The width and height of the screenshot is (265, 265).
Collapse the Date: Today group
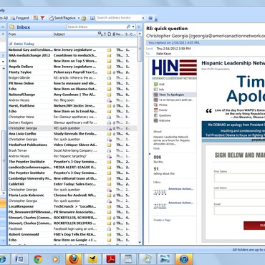point(10,44)
